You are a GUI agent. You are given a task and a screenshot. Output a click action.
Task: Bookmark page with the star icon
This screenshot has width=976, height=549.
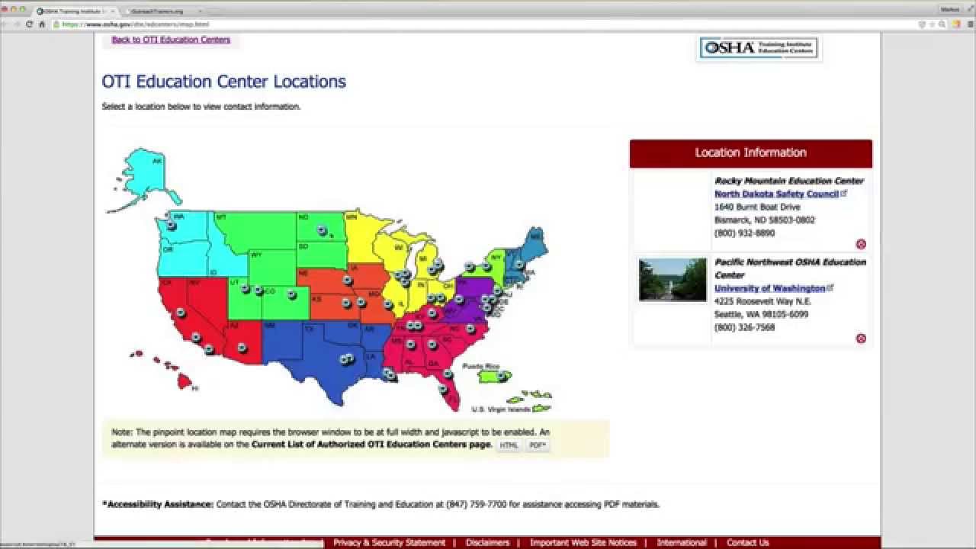coord(932,24)
